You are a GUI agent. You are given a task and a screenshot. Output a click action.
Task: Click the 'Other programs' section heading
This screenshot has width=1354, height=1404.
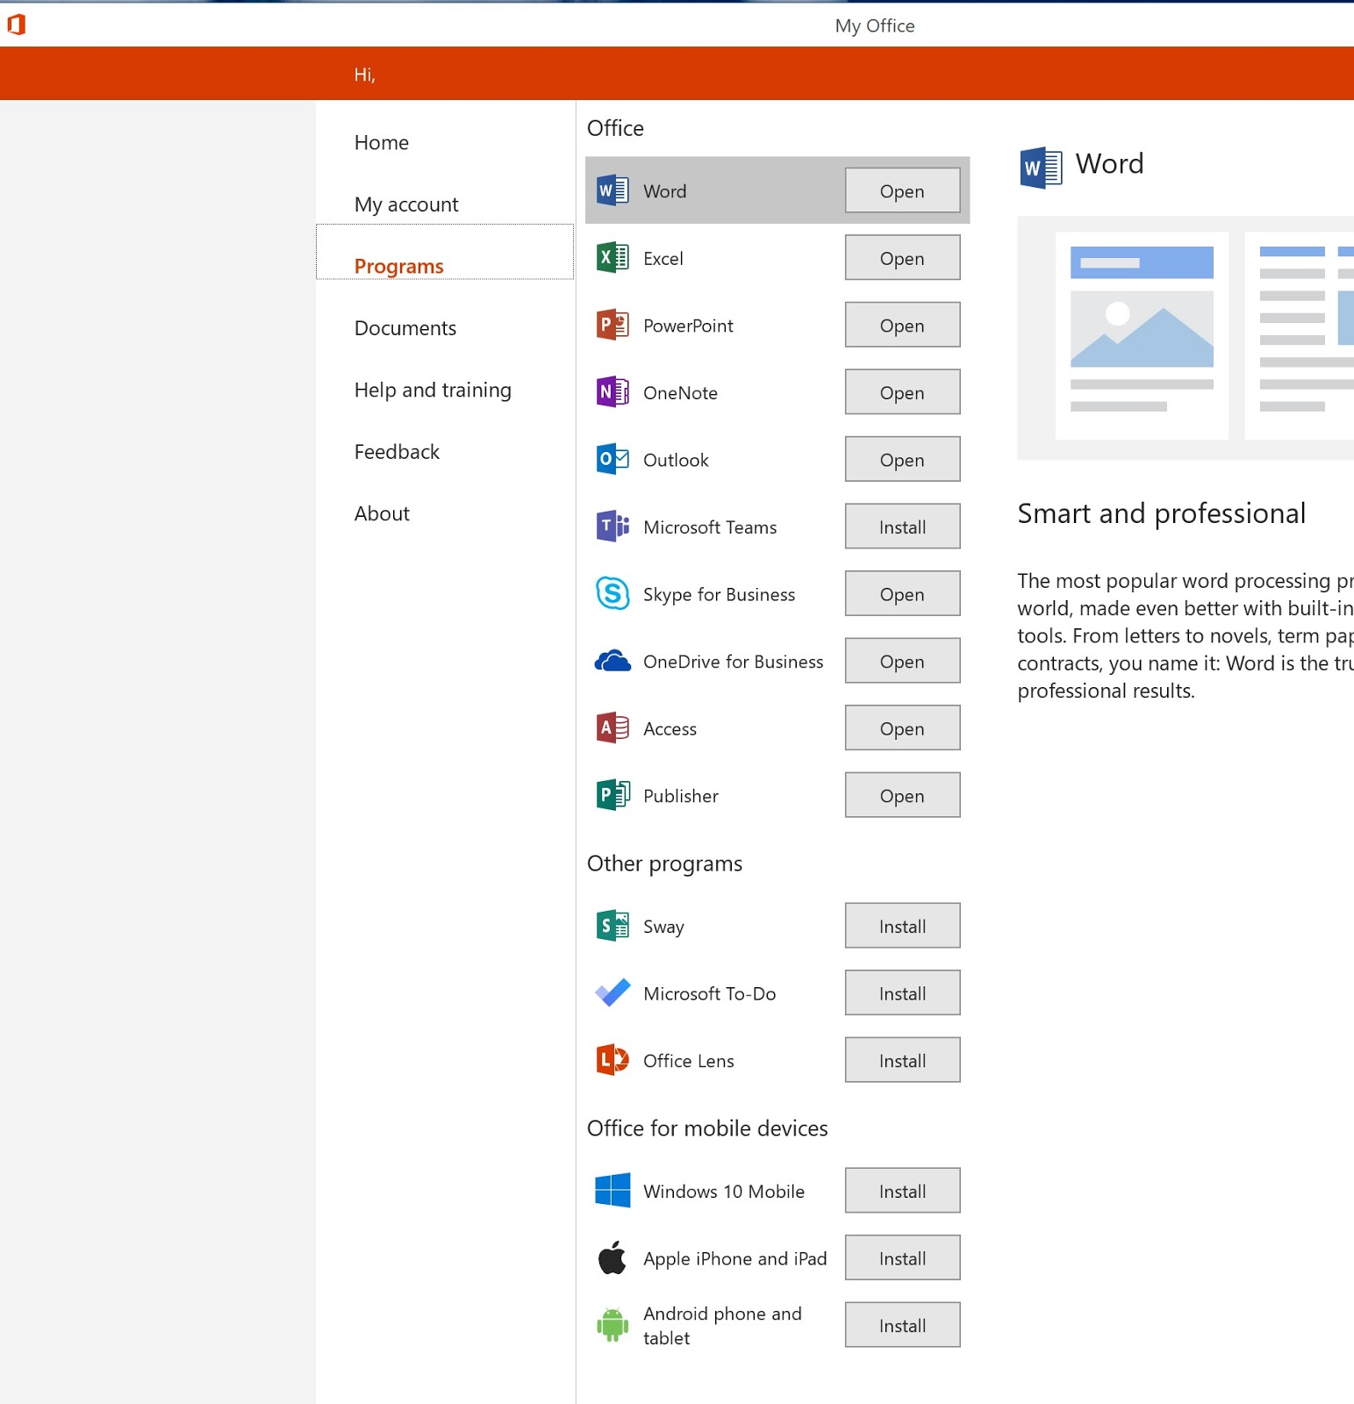(x=664, y=864)
